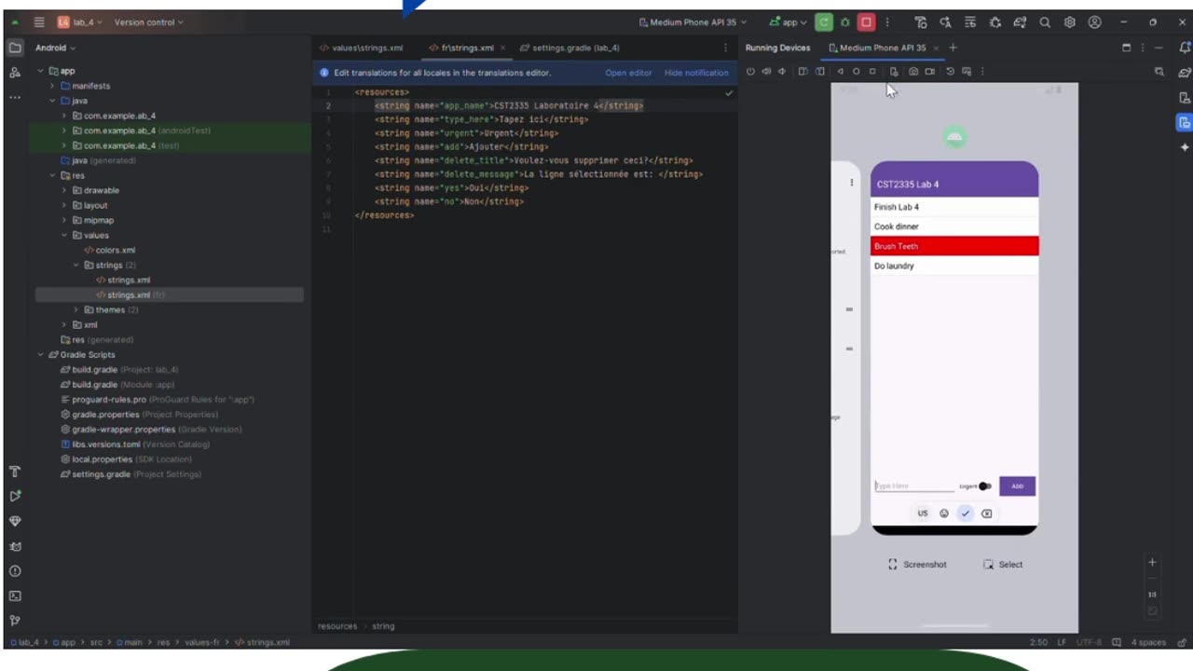Click the emoji key on phone keyboard bar
The height and width of the screenshot is (671, 1193).
944,514
